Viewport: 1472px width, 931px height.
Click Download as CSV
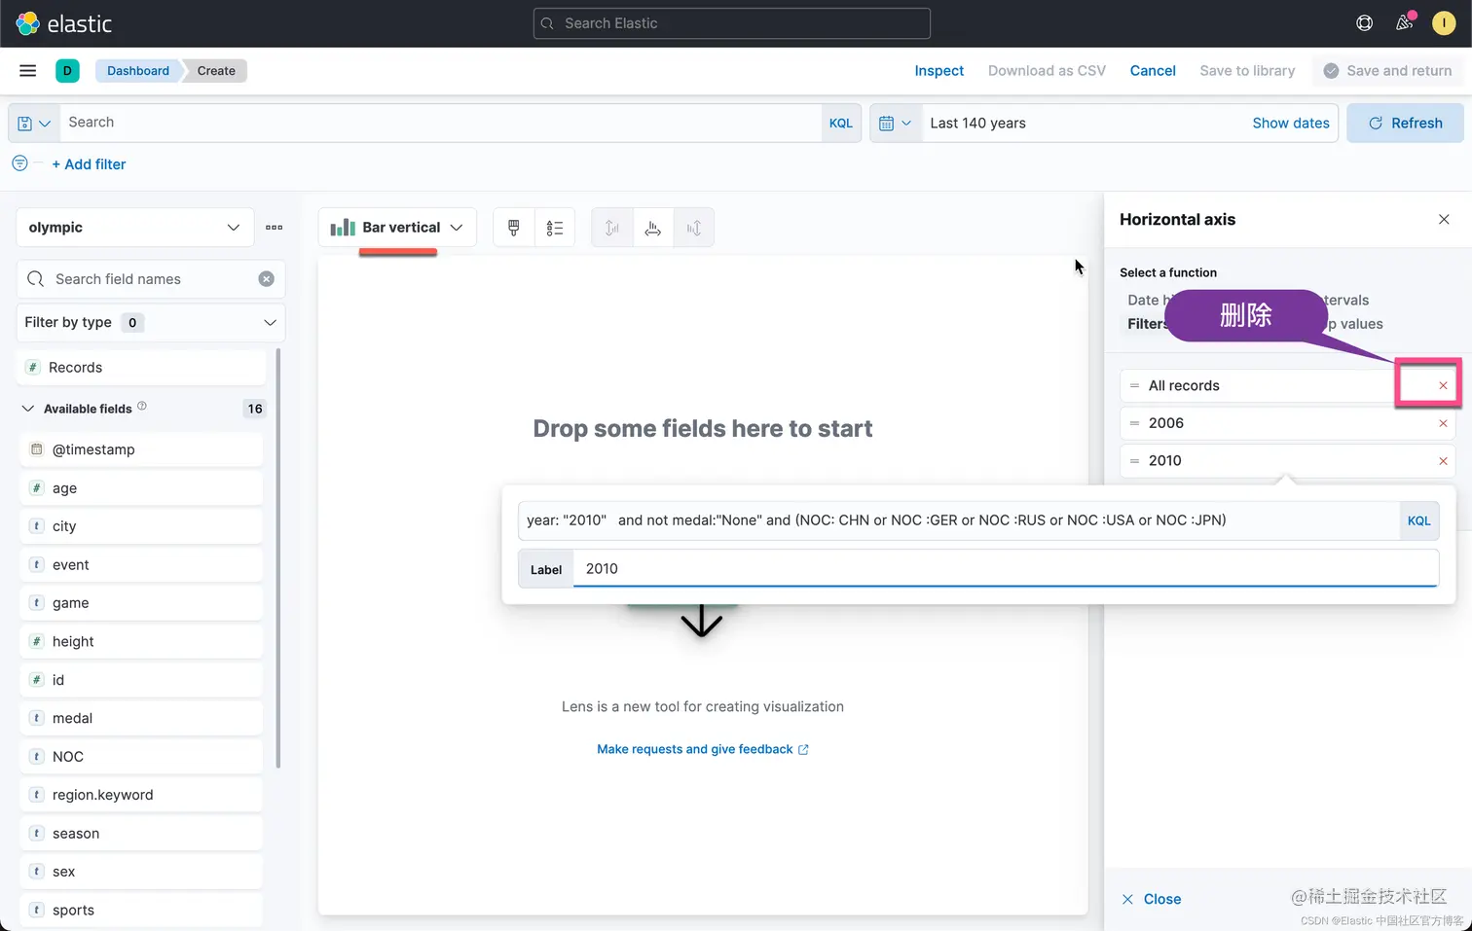tap(1047, 70)
